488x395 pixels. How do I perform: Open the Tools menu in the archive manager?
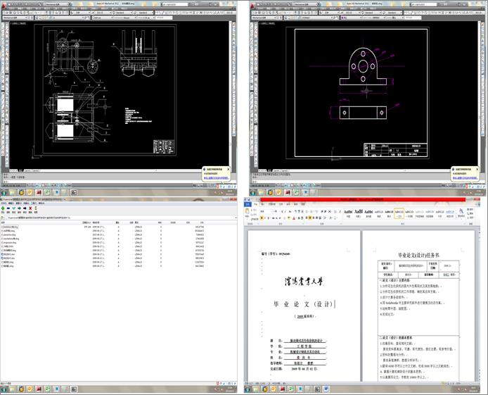(x=34, y=203)
